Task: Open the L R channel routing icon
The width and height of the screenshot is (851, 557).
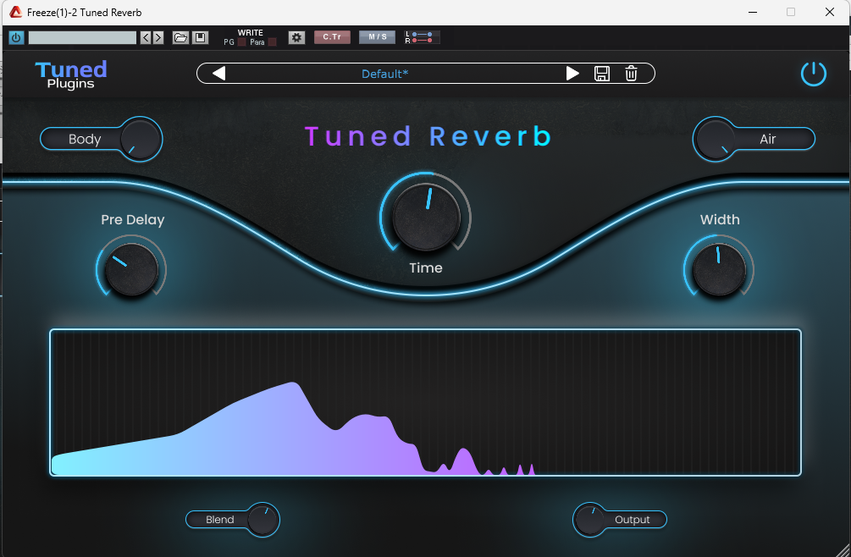Action: (423, 37)
